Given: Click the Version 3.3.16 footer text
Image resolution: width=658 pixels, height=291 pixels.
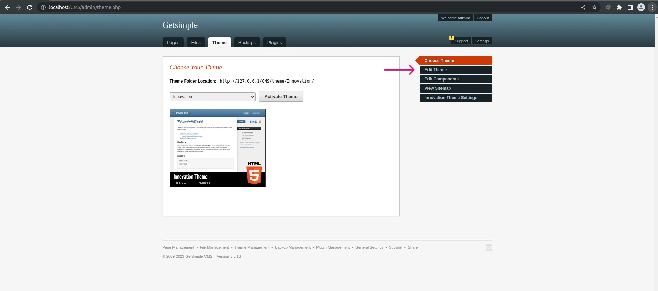Looking at the screenshot, I should (x=229, y=257).
